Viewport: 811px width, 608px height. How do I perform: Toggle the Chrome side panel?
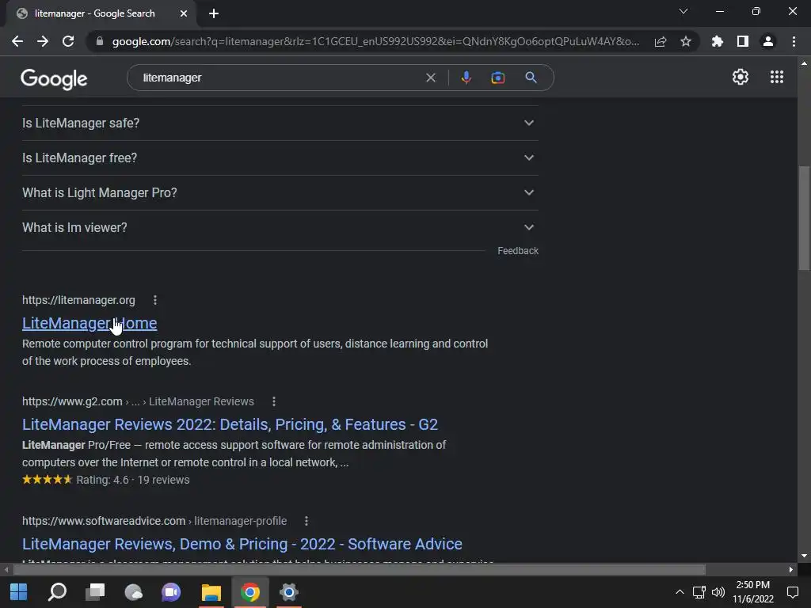[743, 41]
